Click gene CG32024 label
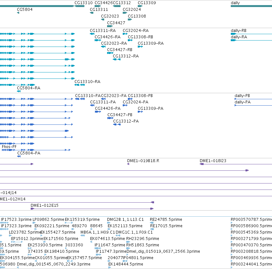The image size is (272, 269). (x=132, y=9)
